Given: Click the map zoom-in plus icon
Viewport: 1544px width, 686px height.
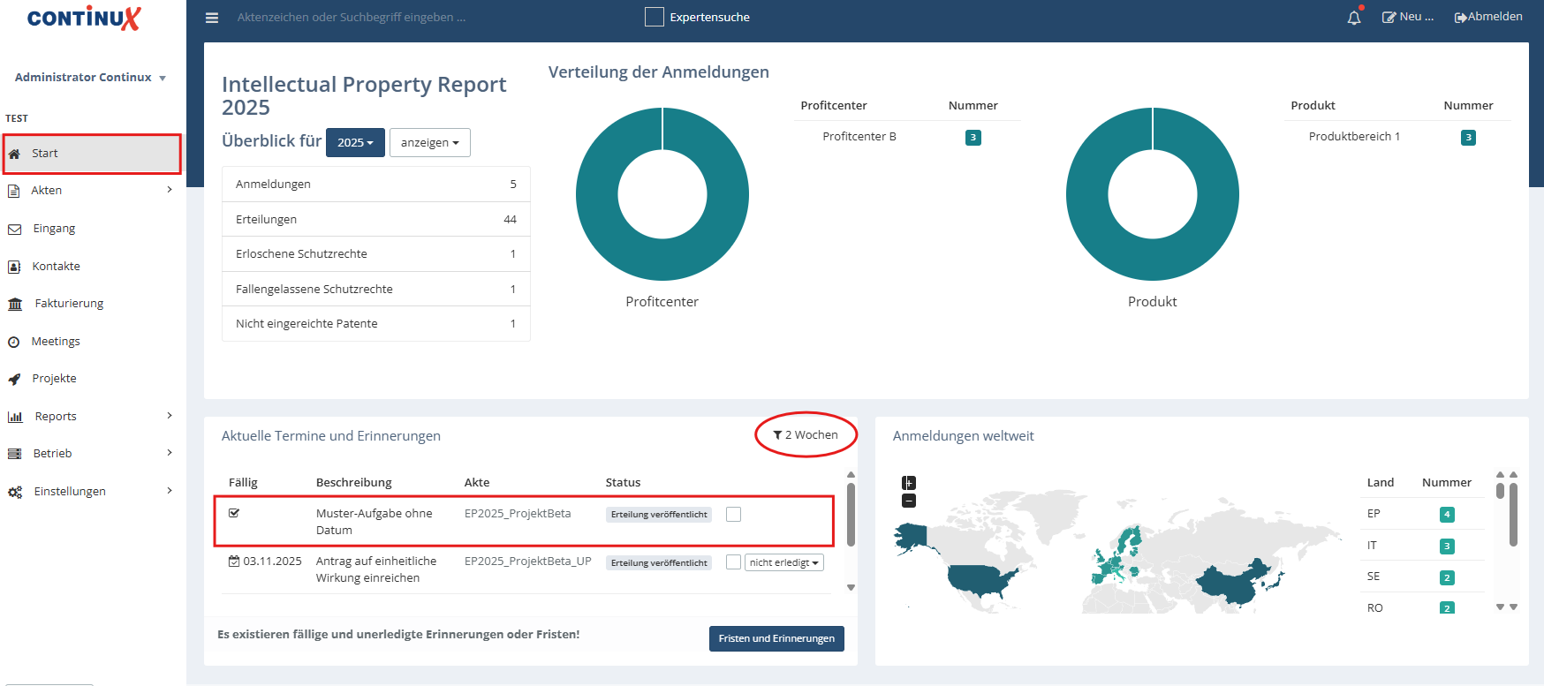Looking at the screenshot, I should (x=909, y=483).
